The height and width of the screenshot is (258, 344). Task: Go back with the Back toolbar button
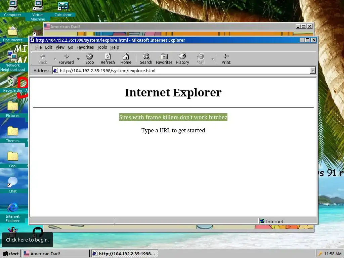43,59
